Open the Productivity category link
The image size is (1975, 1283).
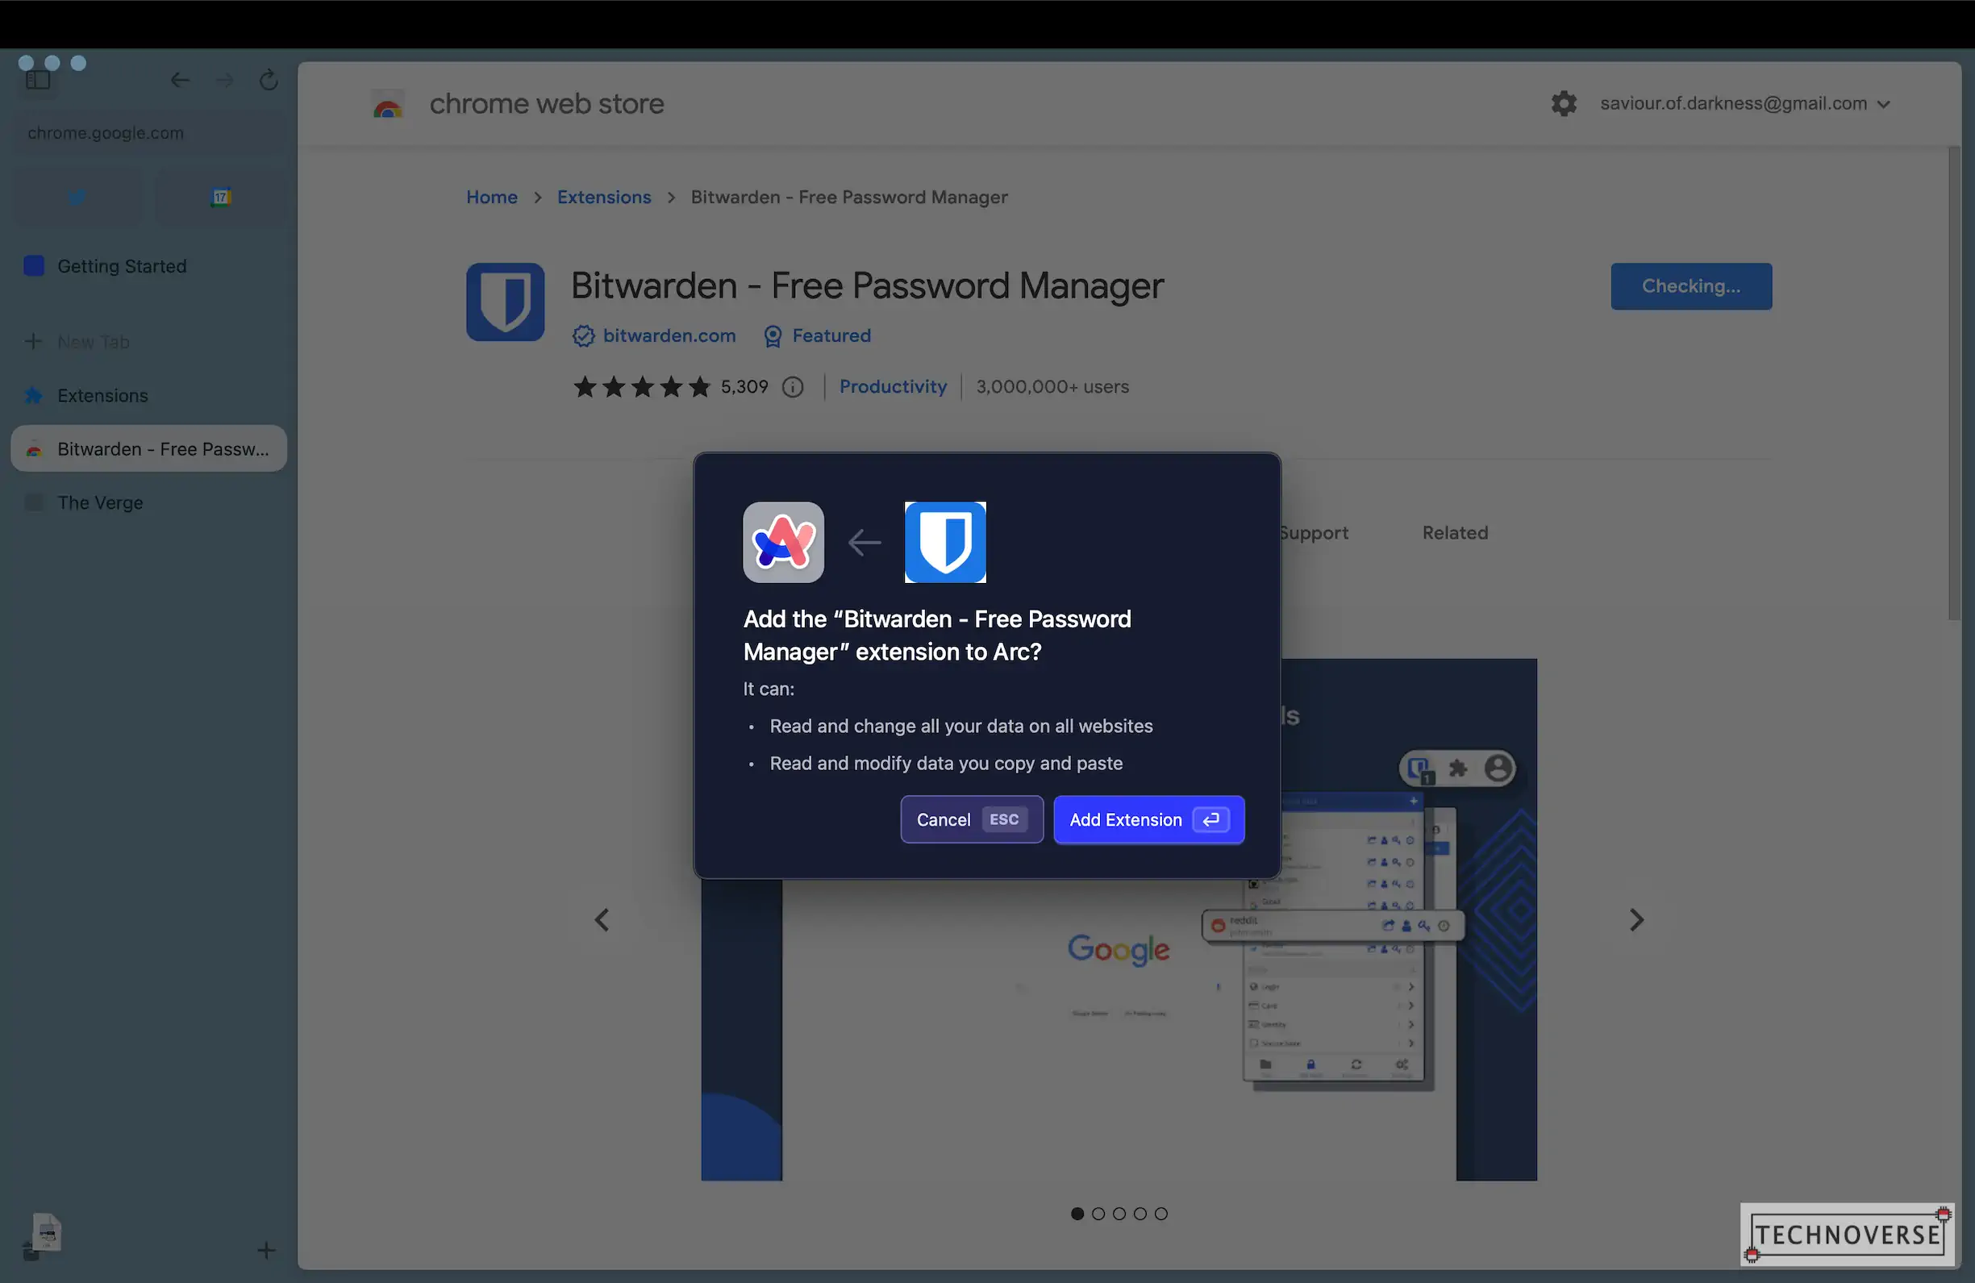click(x=892, y=387)
